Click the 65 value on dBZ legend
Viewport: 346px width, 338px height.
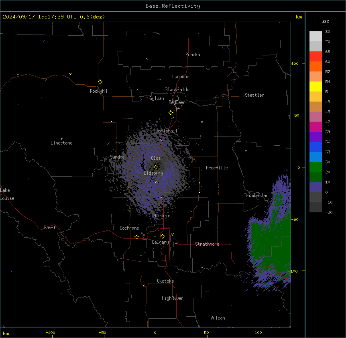tap(328, 52)
